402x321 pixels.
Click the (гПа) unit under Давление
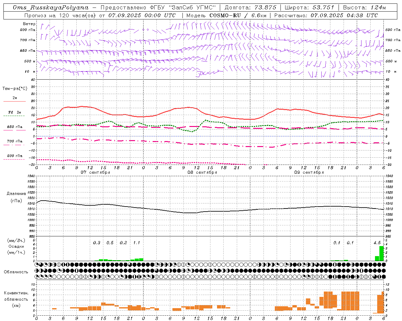[16, 201]
